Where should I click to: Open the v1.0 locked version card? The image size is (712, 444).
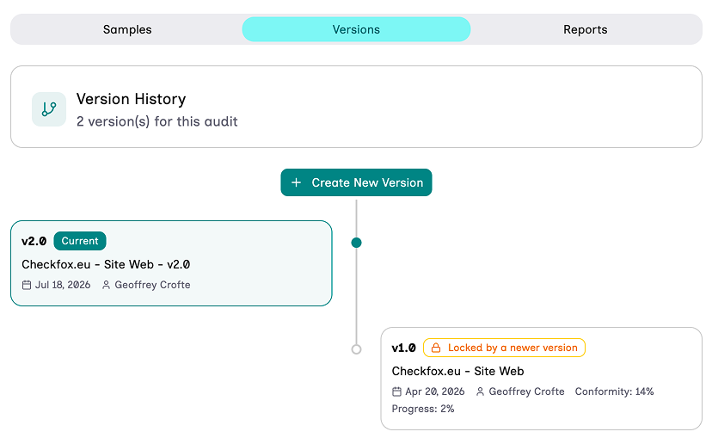coord(541,379)
